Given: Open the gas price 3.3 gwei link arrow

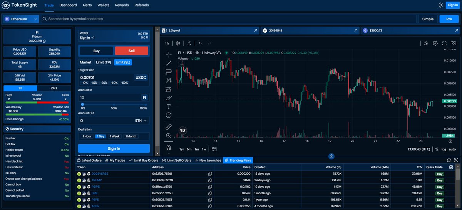Looking at the screenshot, I should (x=255, y=30).
